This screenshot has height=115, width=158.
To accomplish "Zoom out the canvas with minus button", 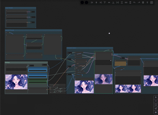I will pyautogui.click(x=156, y=101).
